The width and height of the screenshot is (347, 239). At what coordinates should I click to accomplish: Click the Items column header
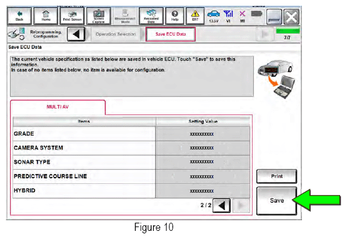[x=84, y=121]
